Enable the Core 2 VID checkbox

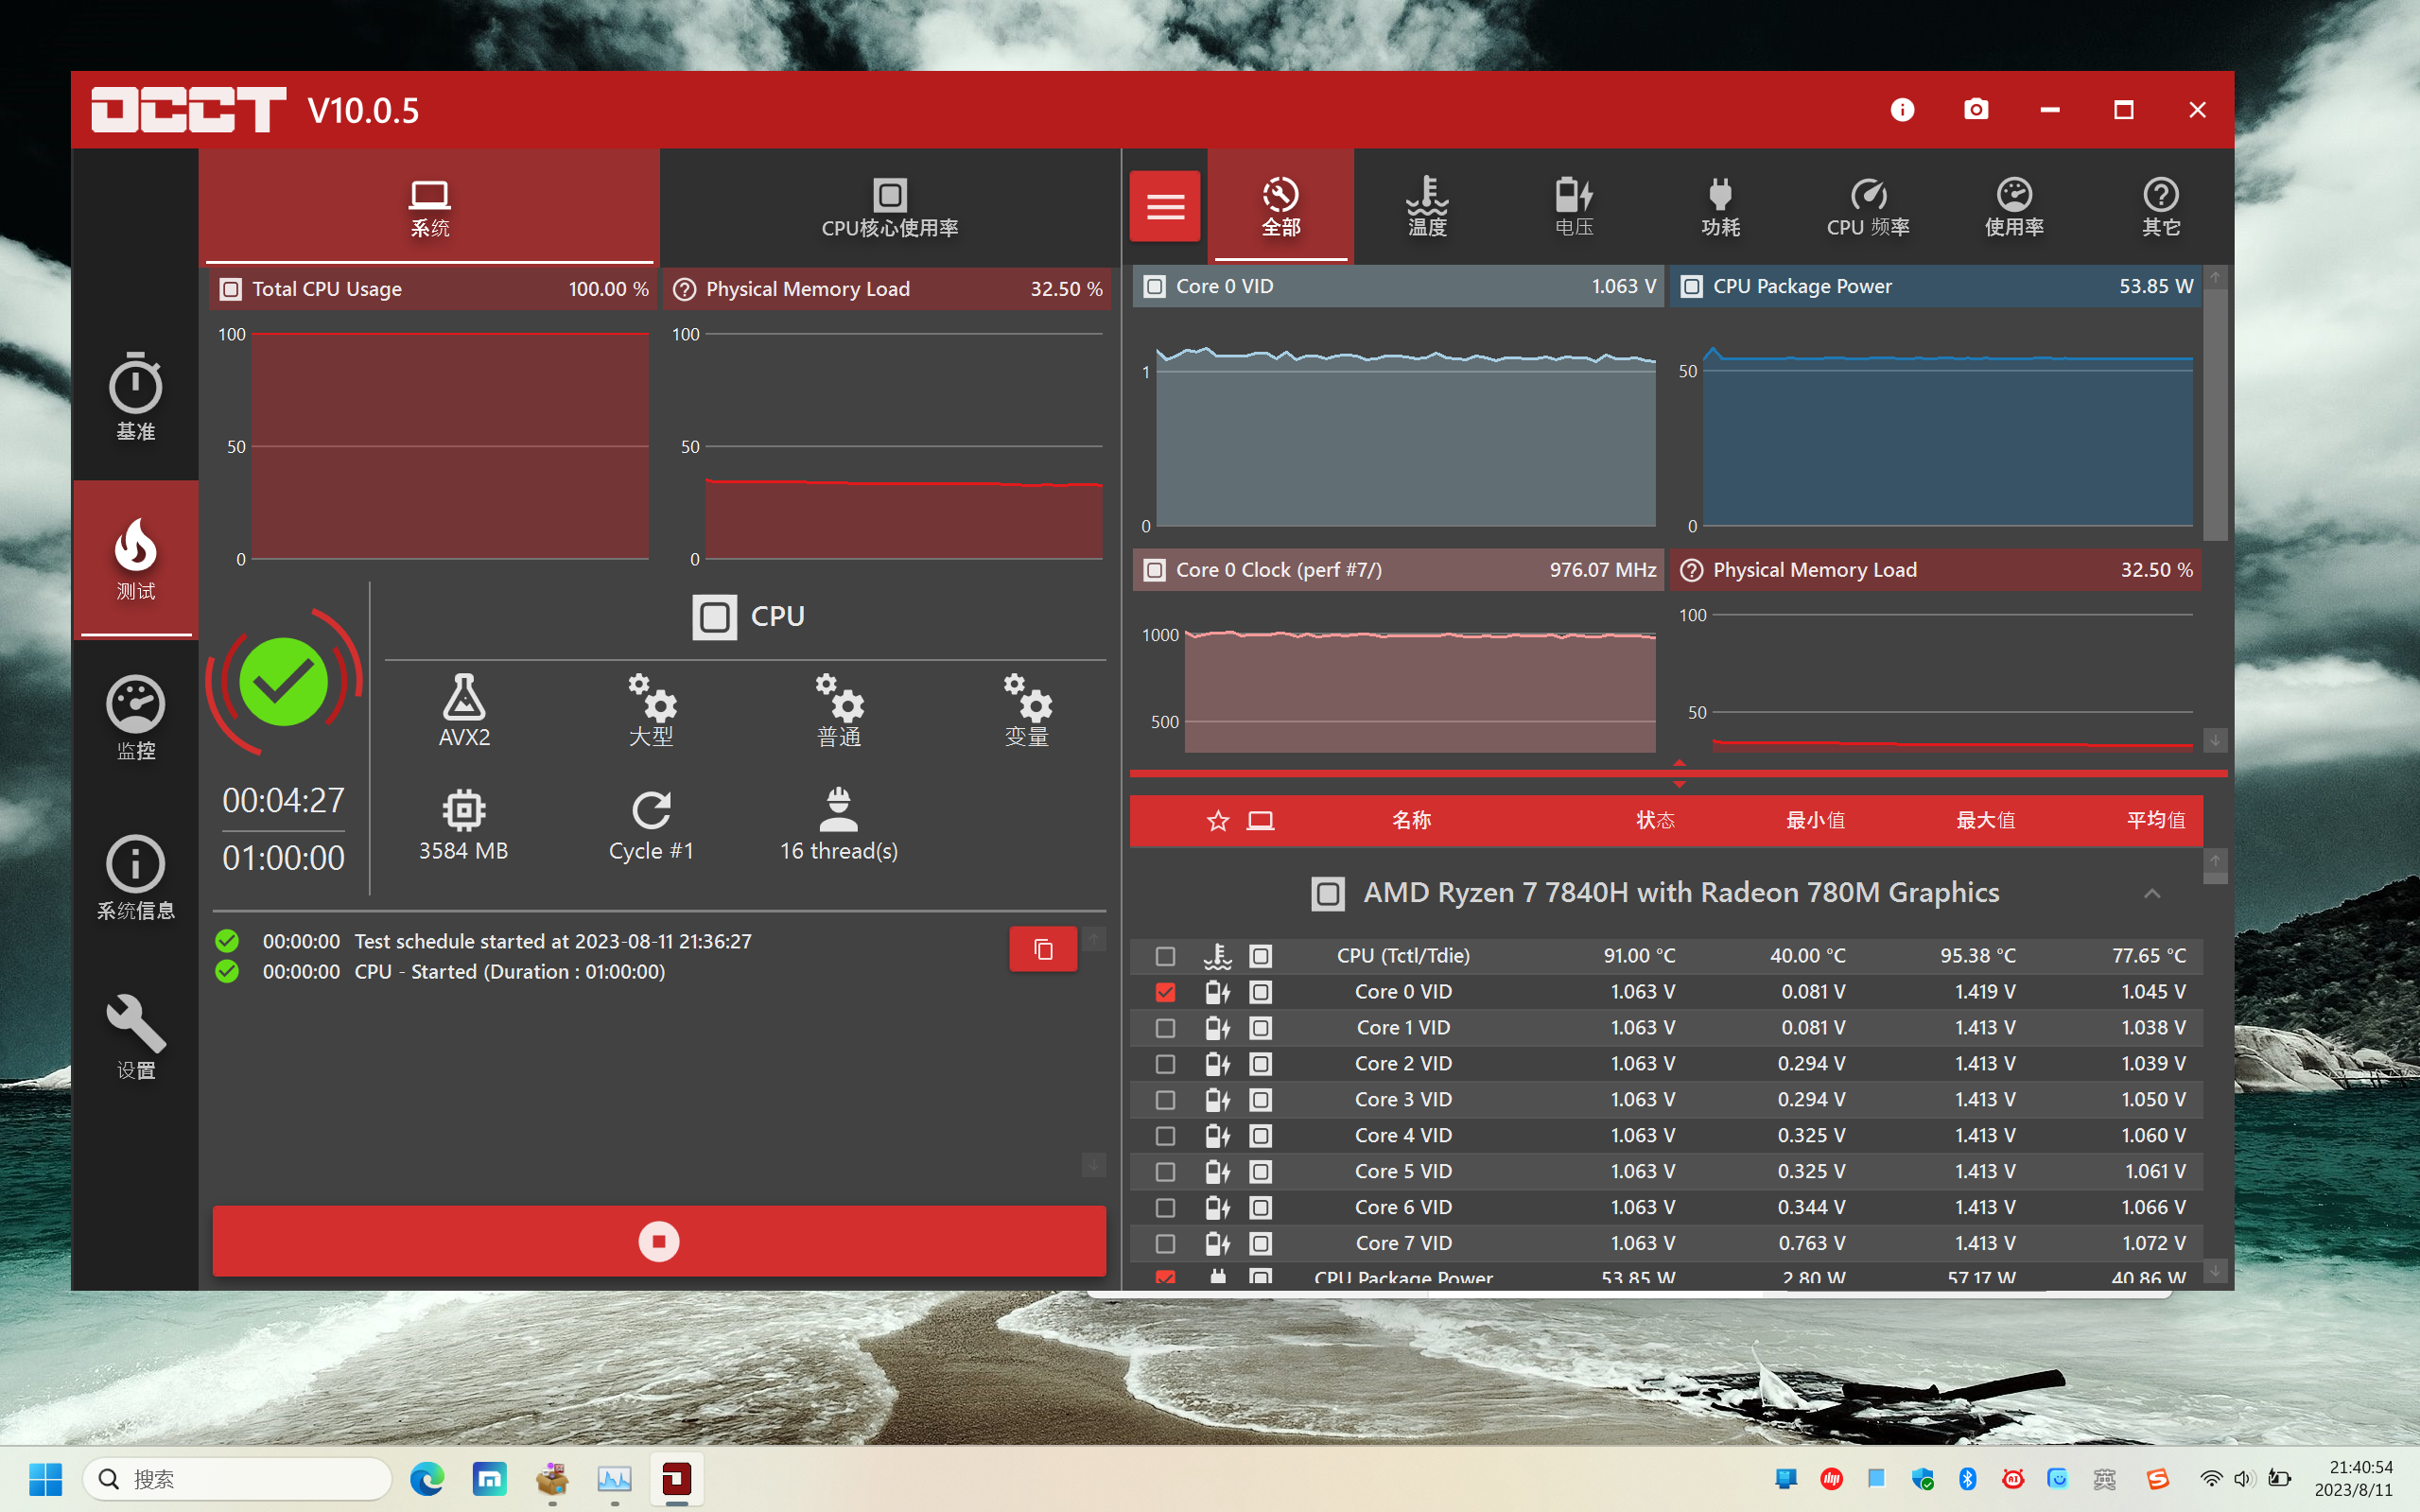point(1165,1064)
